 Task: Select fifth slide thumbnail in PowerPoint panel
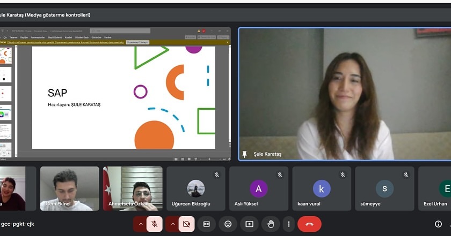click(6, 132)
